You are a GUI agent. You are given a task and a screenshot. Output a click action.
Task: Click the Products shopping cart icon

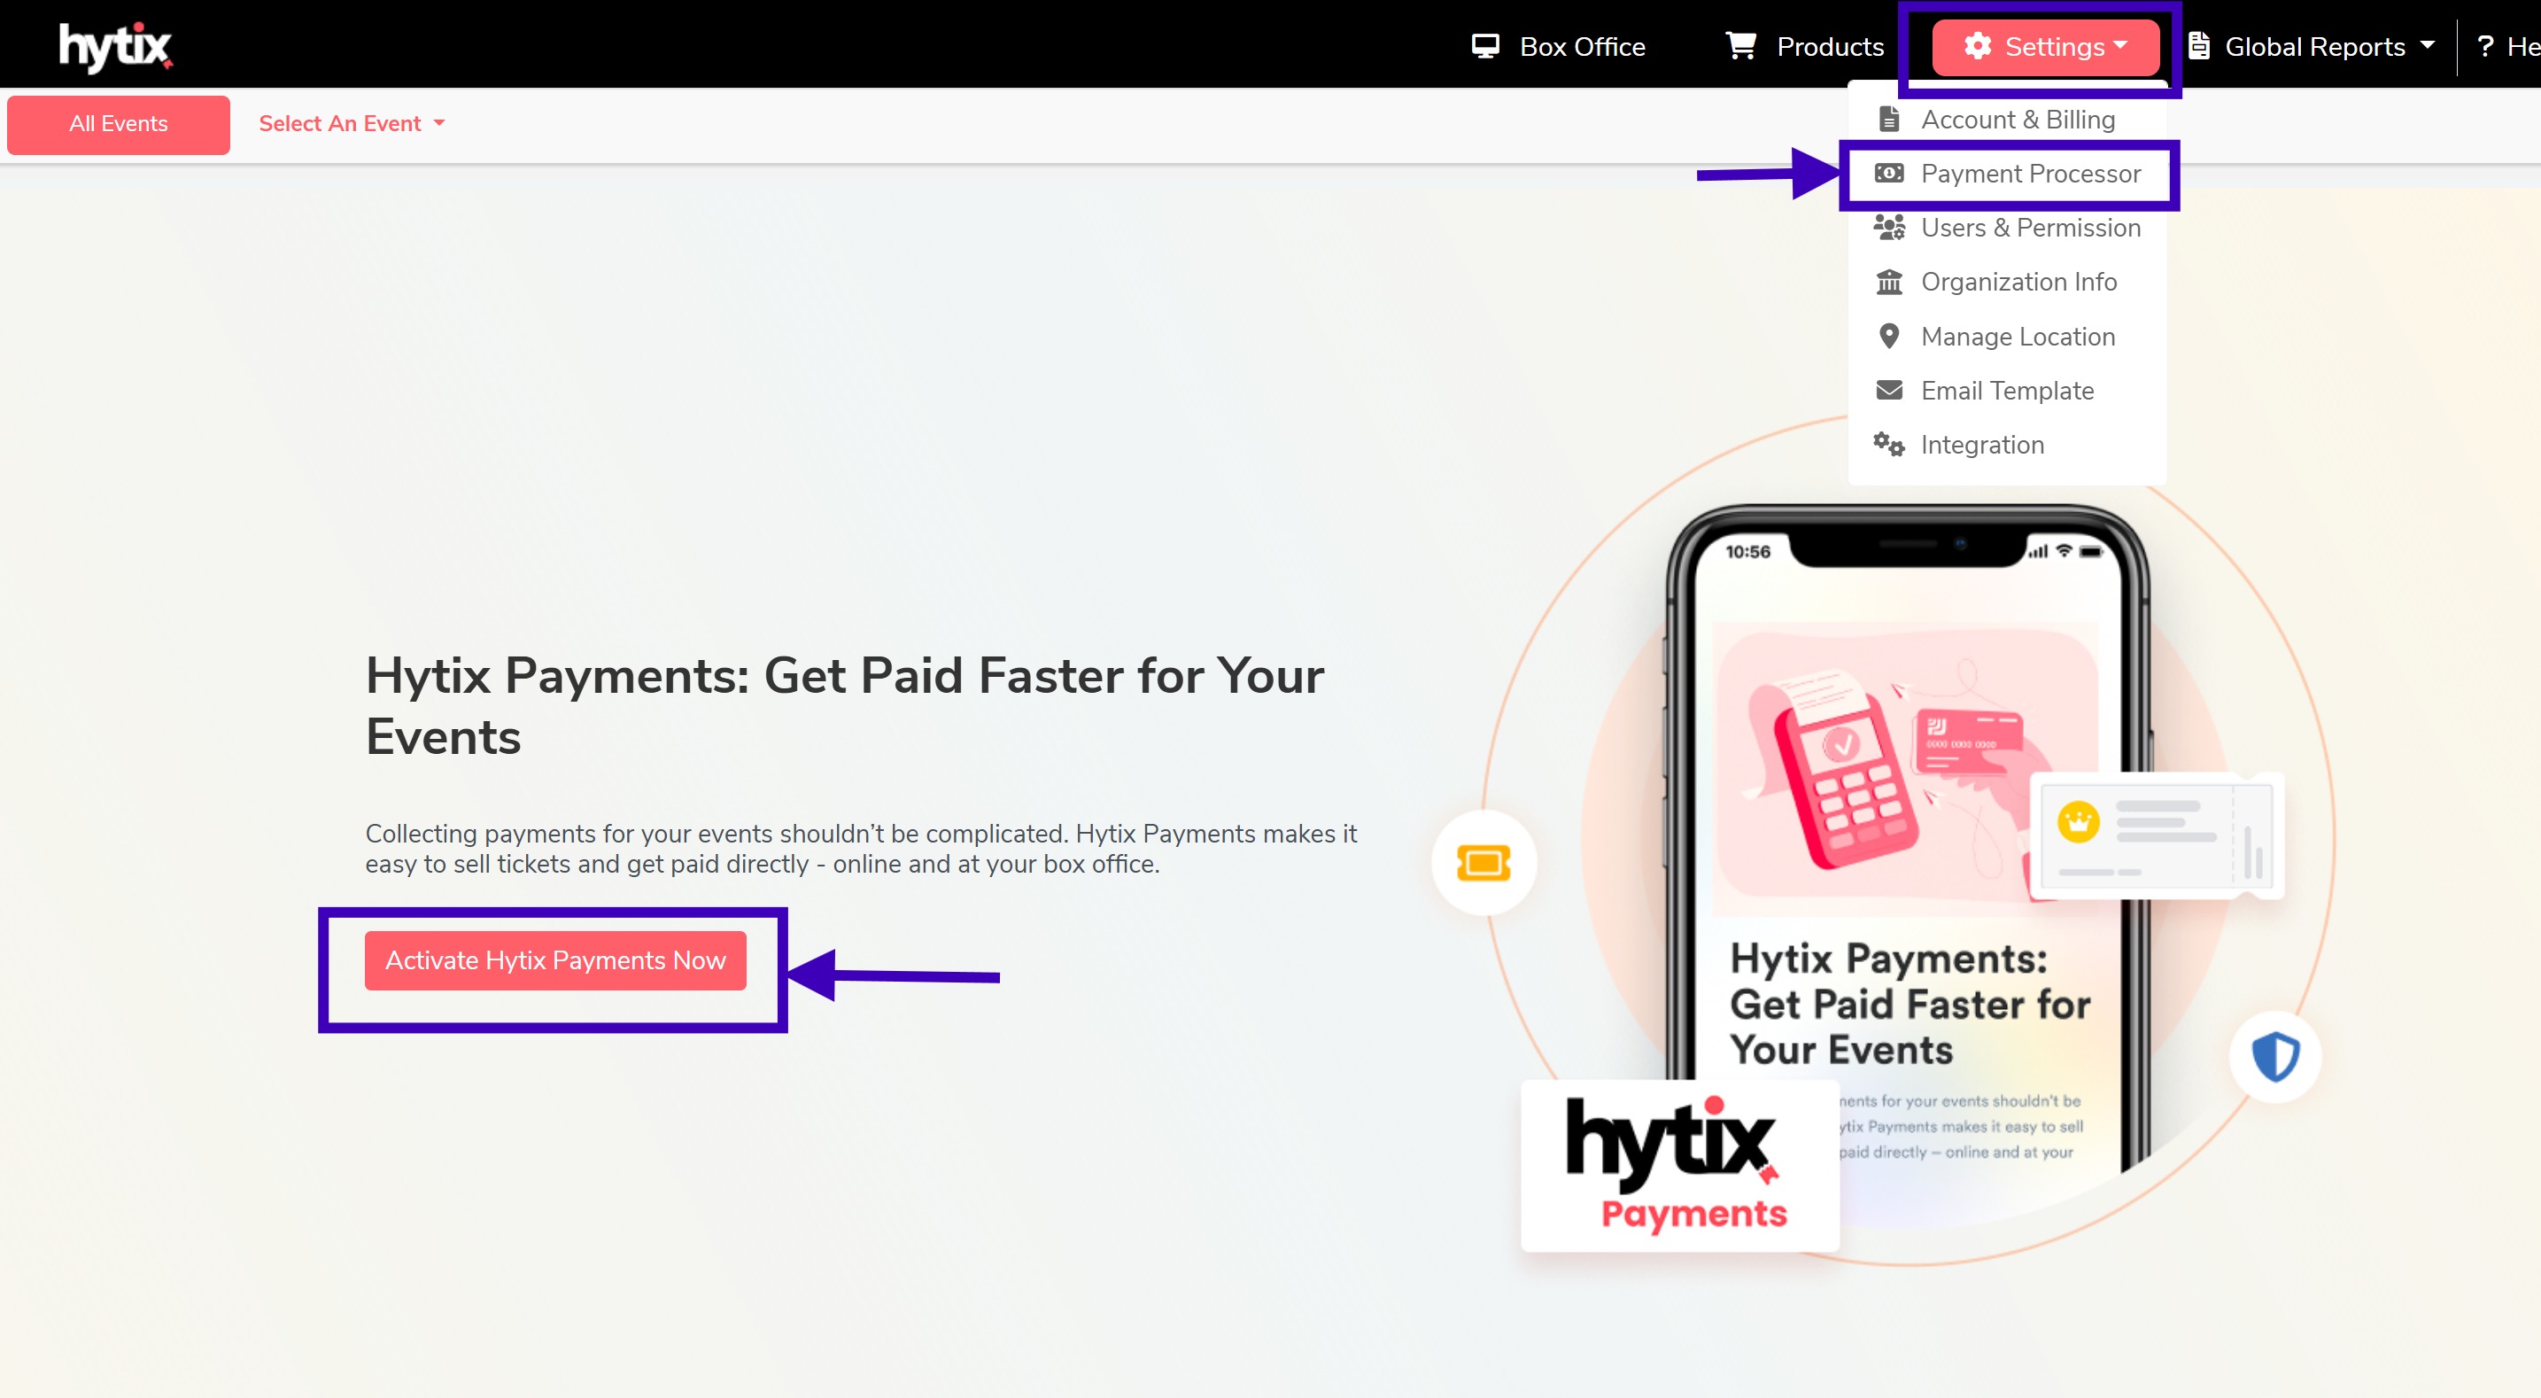[1740, 46]
